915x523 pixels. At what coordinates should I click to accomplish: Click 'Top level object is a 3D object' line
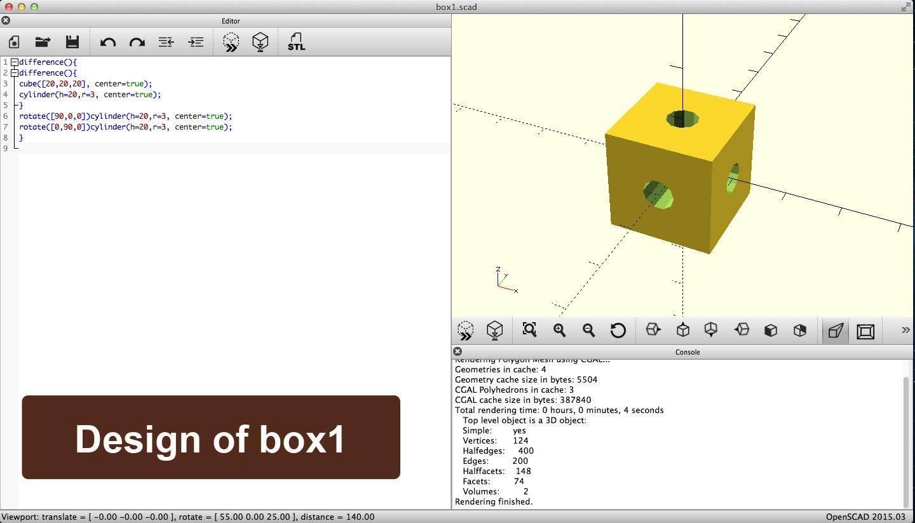tap(524, 420)
